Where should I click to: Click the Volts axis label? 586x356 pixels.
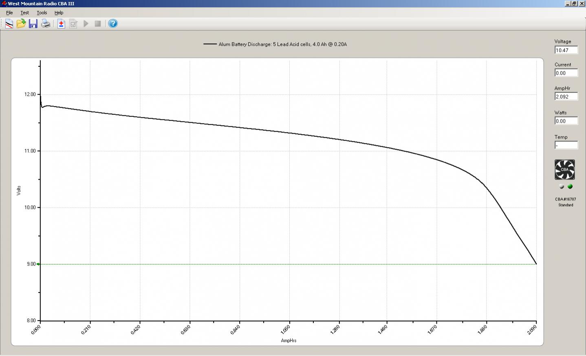pos(19,190)
